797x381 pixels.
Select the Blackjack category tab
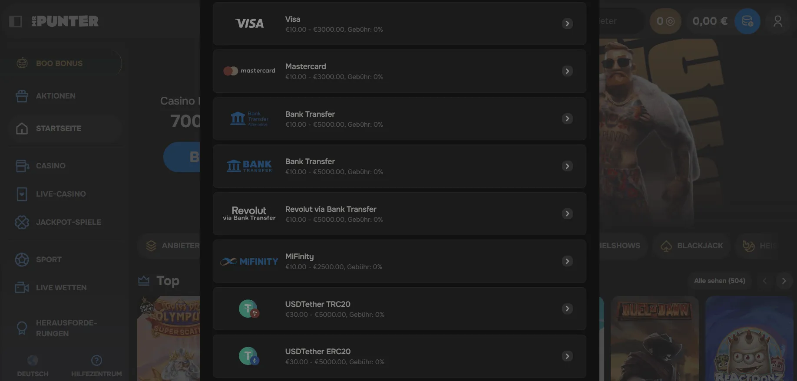[692, 246]
